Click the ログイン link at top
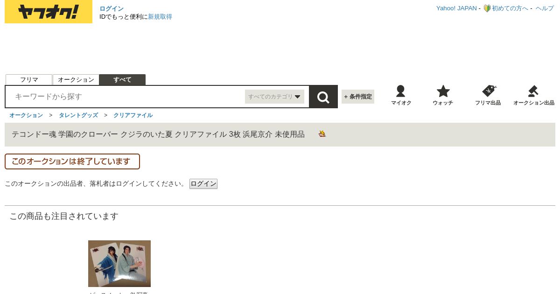Image resolution: width=560 pixels, height=294 pixels. pos(112,9)
